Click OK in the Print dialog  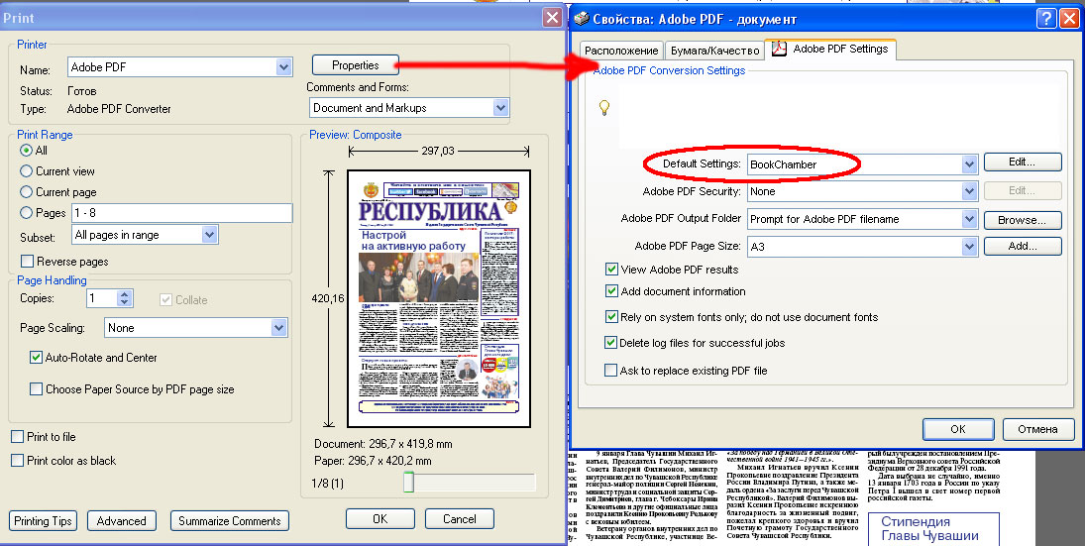(380, 518)
